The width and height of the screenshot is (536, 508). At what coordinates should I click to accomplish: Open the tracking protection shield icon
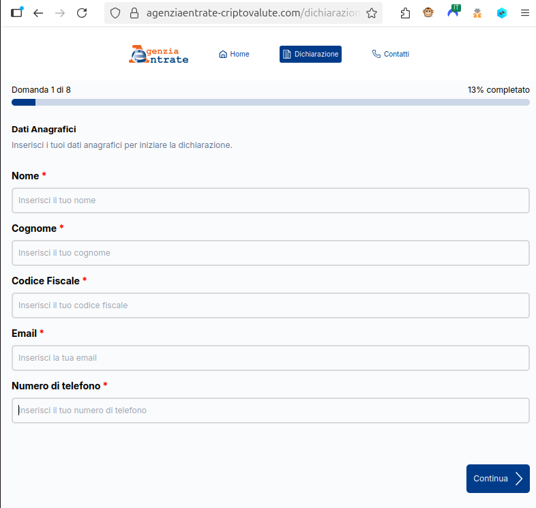click(115, 13)
